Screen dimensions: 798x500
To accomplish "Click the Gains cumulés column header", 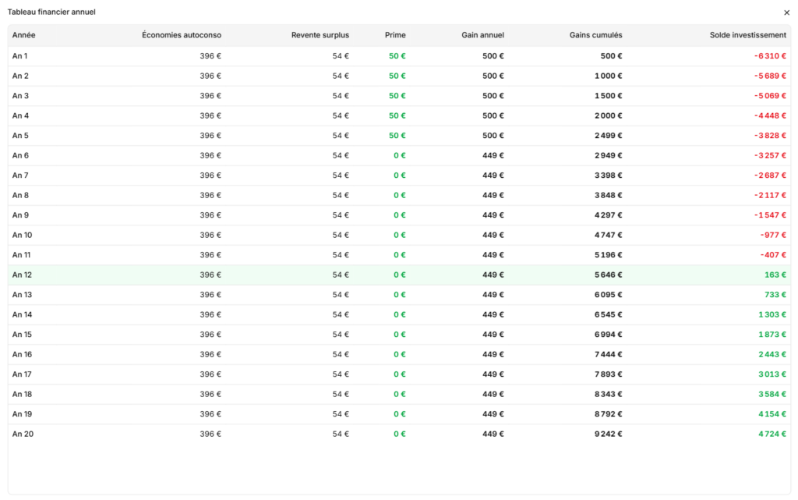I will pyautogui.click(x=596, y=35).
